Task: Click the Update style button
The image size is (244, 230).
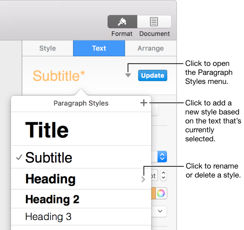Action: [x=153, y=75]
